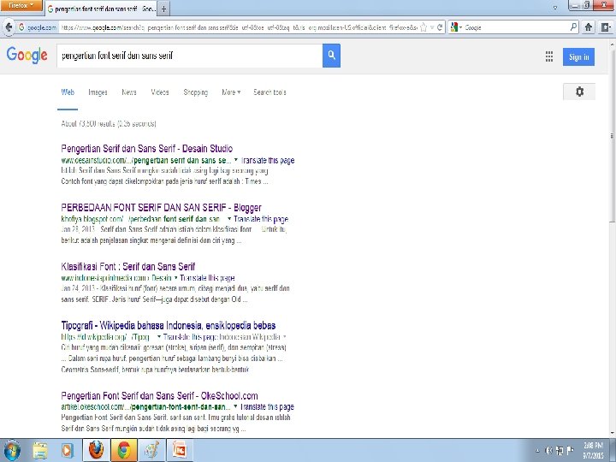Viewport: 616px width, 462px height.
Task: Translate the OkeSchool result page
Action: pos(267,406)
